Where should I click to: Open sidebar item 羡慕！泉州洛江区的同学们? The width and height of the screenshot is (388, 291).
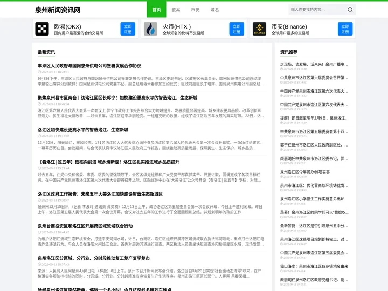315,212
